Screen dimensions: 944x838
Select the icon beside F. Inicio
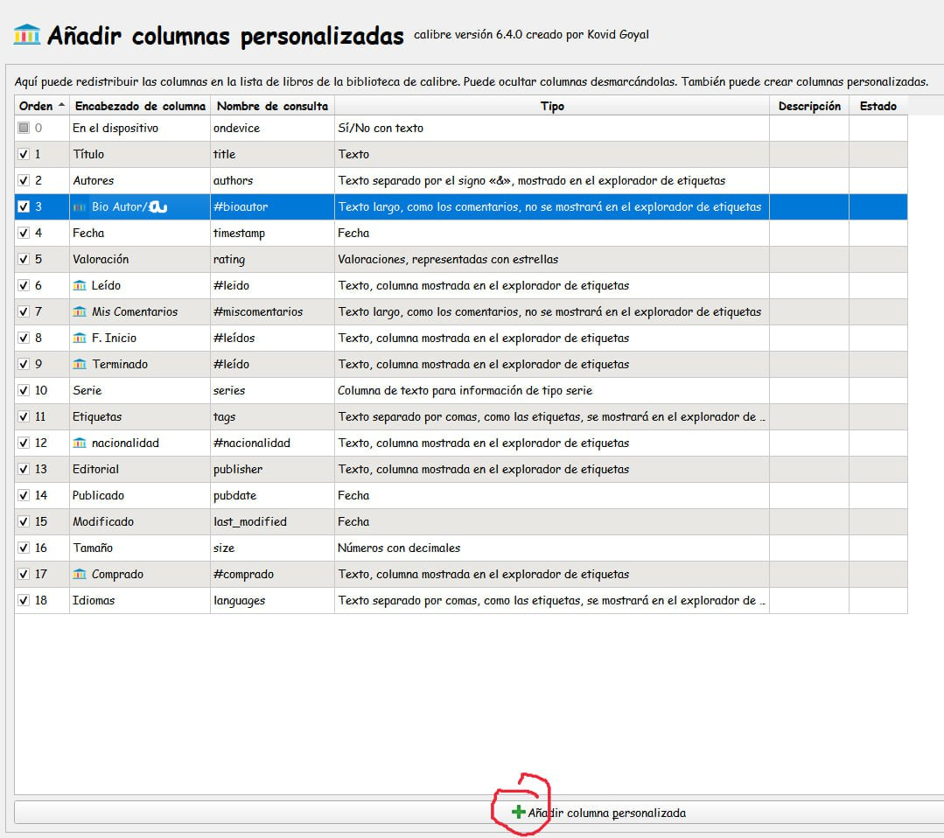80,338
